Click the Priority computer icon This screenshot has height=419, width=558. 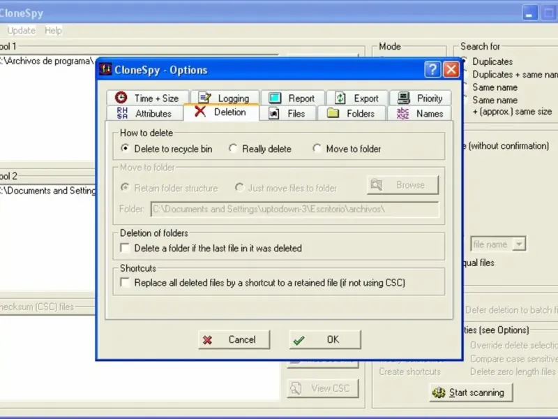[404, 98]
